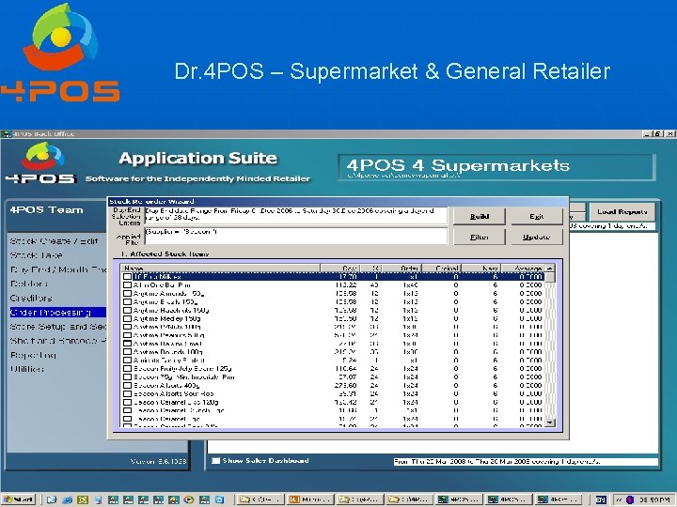Open Stock Create / Edit menu item
This screenshot has height=507, width=677.
(54, 241)
